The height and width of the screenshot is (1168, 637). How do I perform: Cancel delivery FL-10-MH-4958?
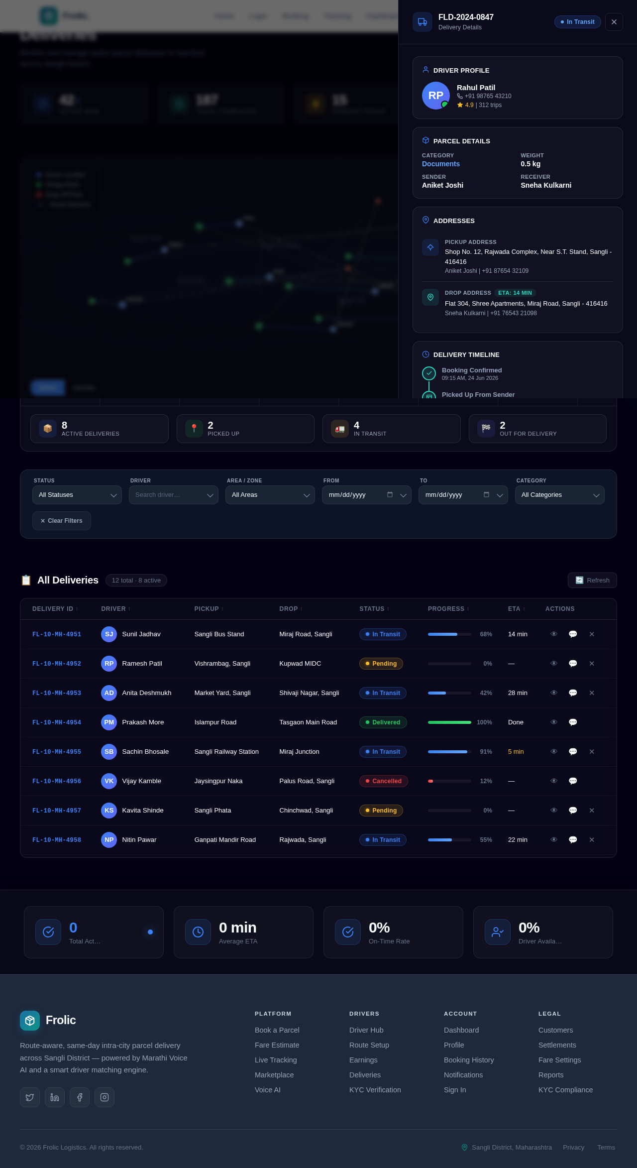[592, 840]
